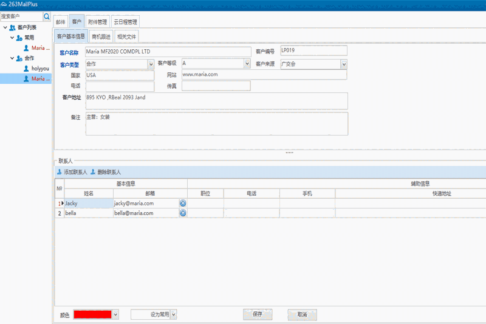Open the 附件管理 tab
This screenshot has width=486, height=324.
[98, 22]
